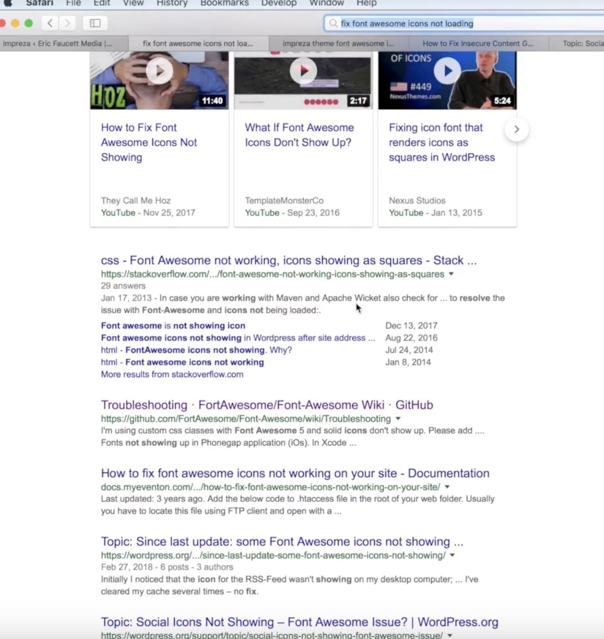
Task: Click the magnifier icon in the search field
Action: click(x=333, y=23)
